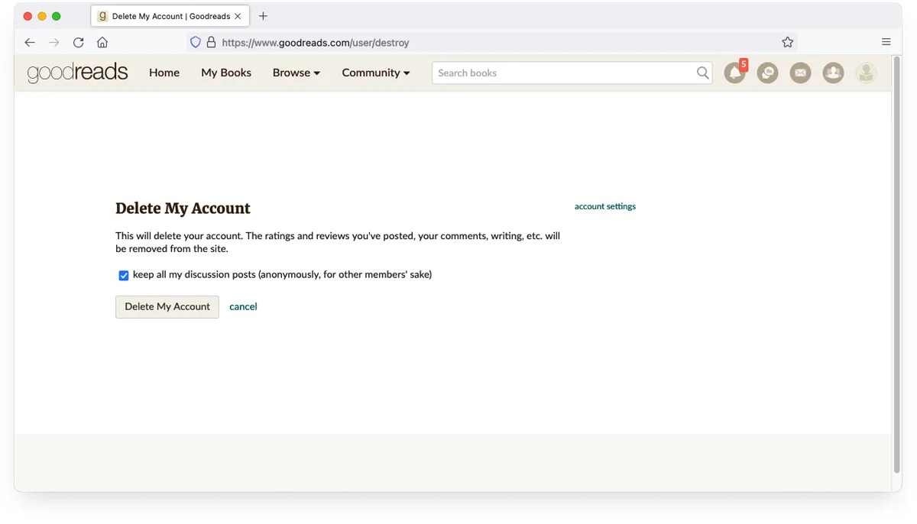Select Home in the navigation bar

[x=164, y=73]
